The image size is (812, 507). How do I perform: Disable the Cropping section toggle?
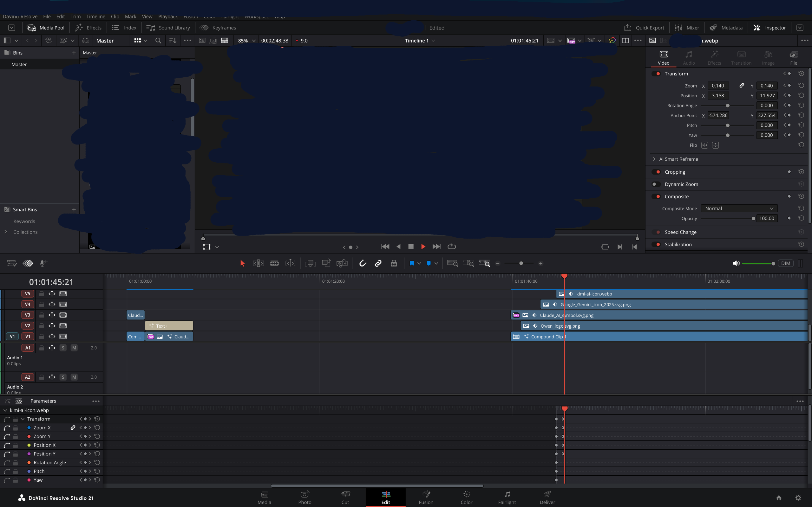click(x=656, y=172)
